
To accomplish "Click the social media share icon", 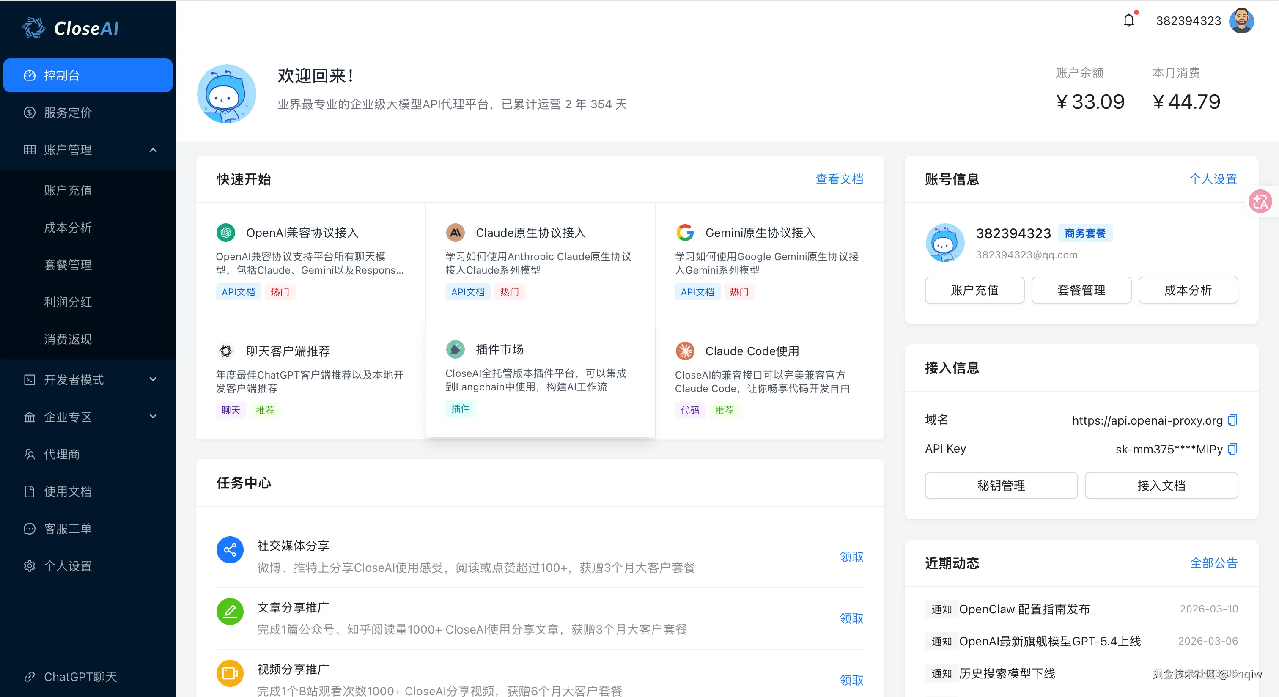I will click(230, 549).
